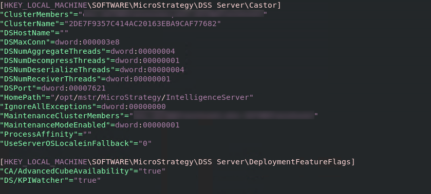Click DSPort value dword:00007621

tap(73, 88)
